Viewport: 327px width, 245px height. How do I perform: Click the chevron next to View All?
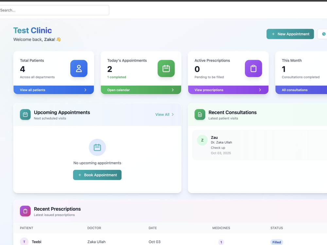click(x=173, y=115)
